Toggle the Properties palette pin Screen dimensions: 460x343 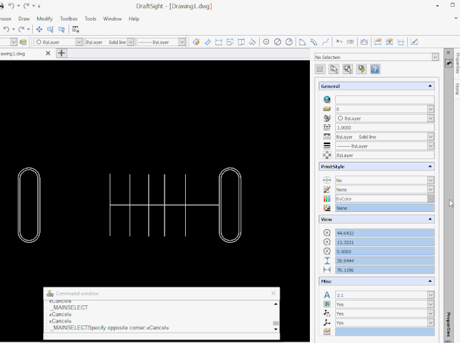(x=448, y=63)
